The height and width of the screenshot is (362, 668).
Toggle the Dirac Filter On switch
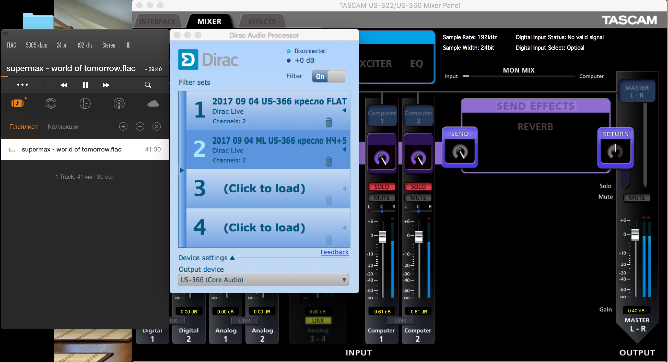click(x=328, y=76)
